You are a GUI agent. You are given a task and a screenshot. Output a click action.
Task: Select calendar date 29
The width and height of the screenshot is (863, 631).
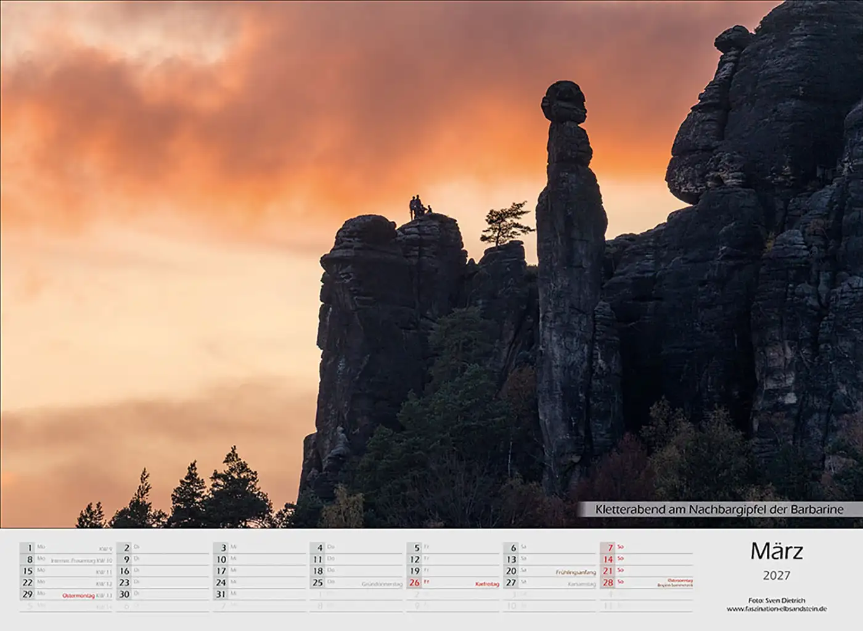pos(28,594)
